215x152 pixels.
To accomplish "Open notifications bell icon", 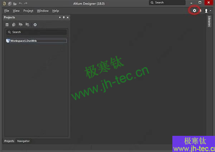I will [200, 10].
